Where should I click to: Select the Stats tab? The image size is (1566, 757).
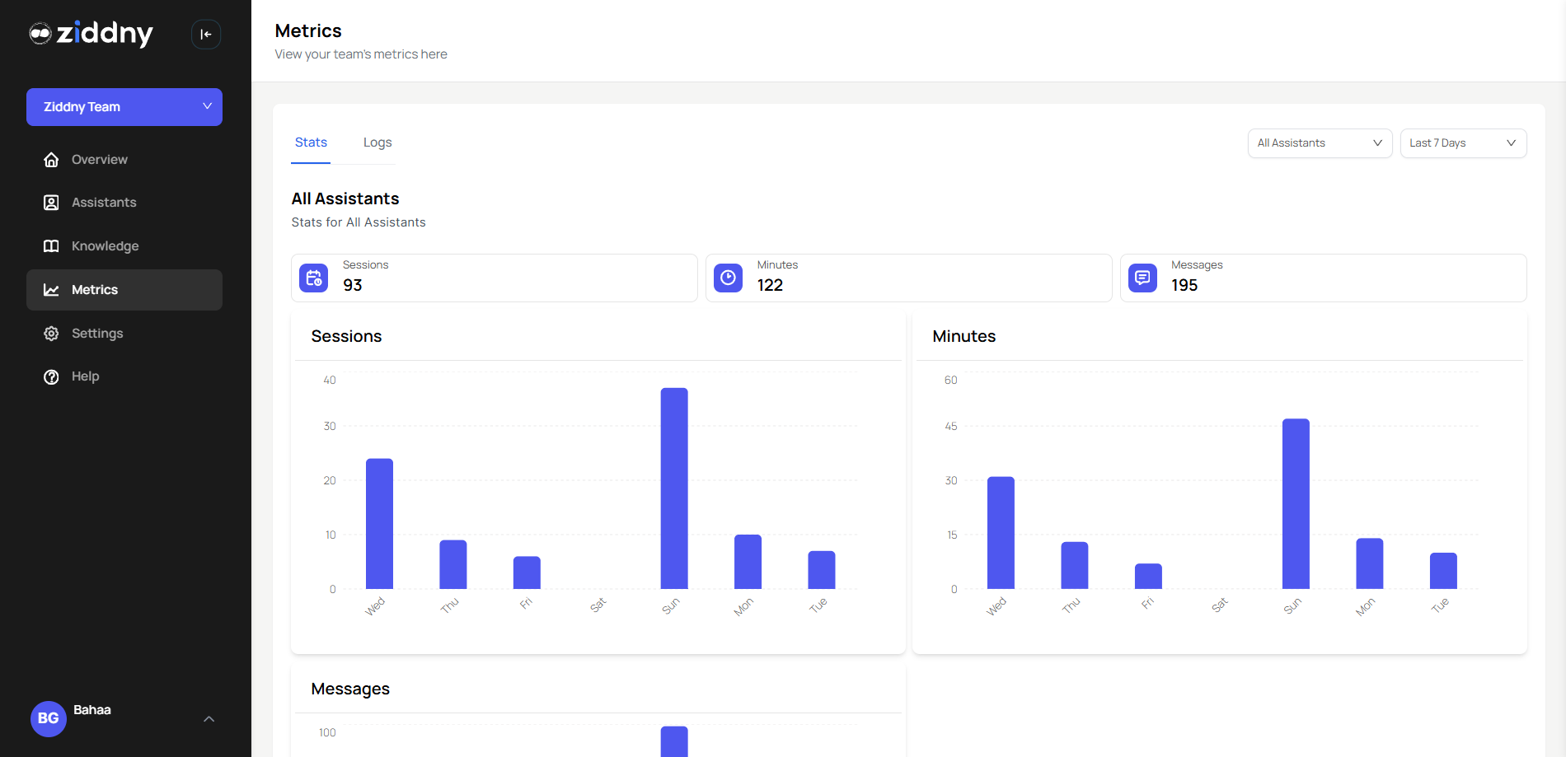pos(311,142)
